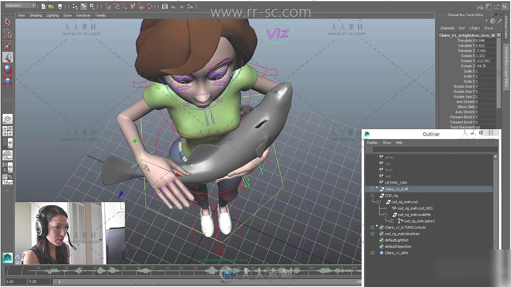The height and width of the screenshot is (287, 511).
Task: Switch to persp/outliner layout
Action: tap(8, 143)
